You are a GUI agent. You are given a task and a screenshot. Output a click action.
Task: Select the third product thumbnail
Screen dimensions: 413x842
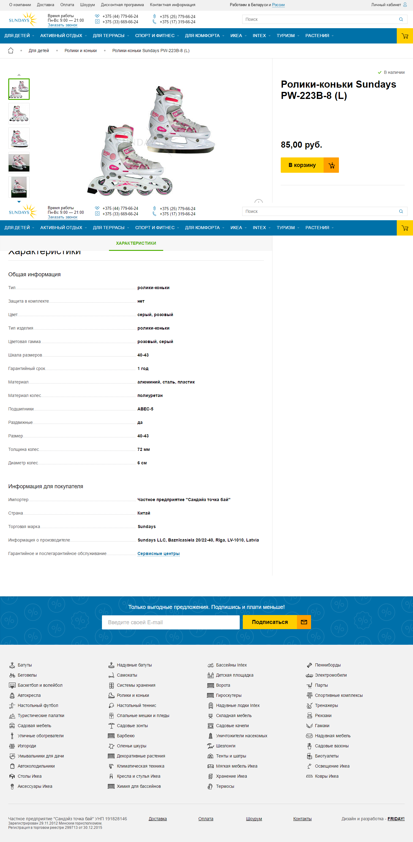coord(19,138)
